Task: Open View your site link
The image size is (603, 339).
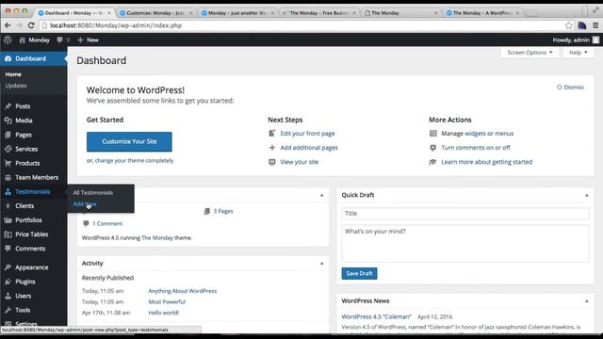Action: pyautogui.click(x=300, y=162)
